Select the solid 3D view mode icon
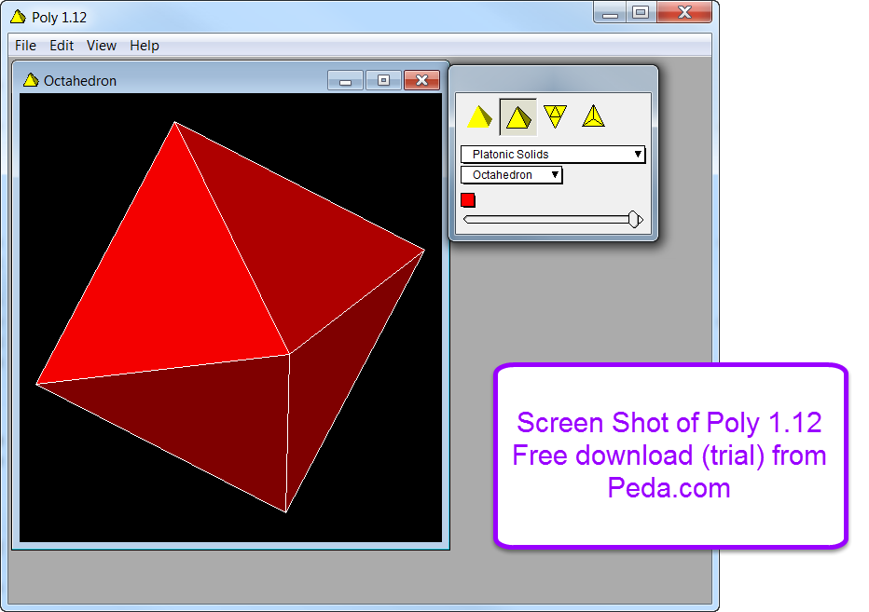Viewport: 869px width, 612px height. click(x=479, y=116)
